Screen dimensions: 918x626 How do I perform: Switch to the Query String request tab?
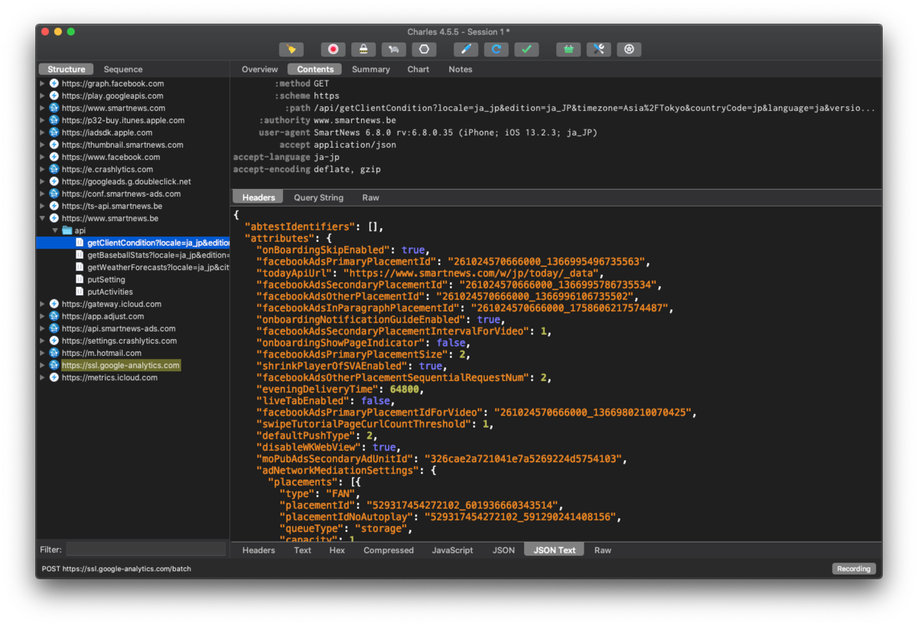(319, 197)
